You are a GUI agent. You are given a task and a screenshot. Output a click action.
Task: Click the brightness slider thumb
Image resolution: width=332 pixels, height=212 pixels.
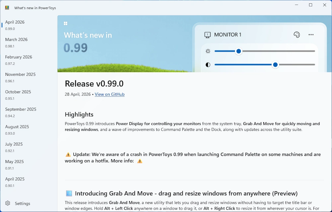(x=238, y=51)
